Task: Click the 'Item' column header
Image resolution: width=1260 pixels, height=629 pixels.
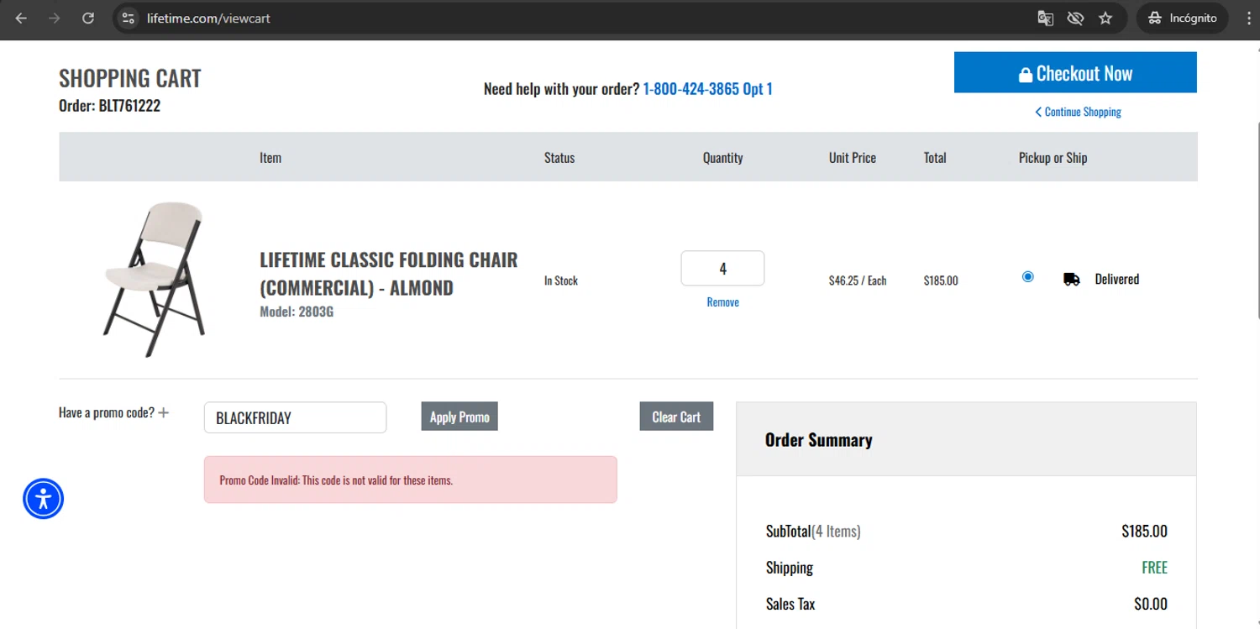Action: click(270, 157)
